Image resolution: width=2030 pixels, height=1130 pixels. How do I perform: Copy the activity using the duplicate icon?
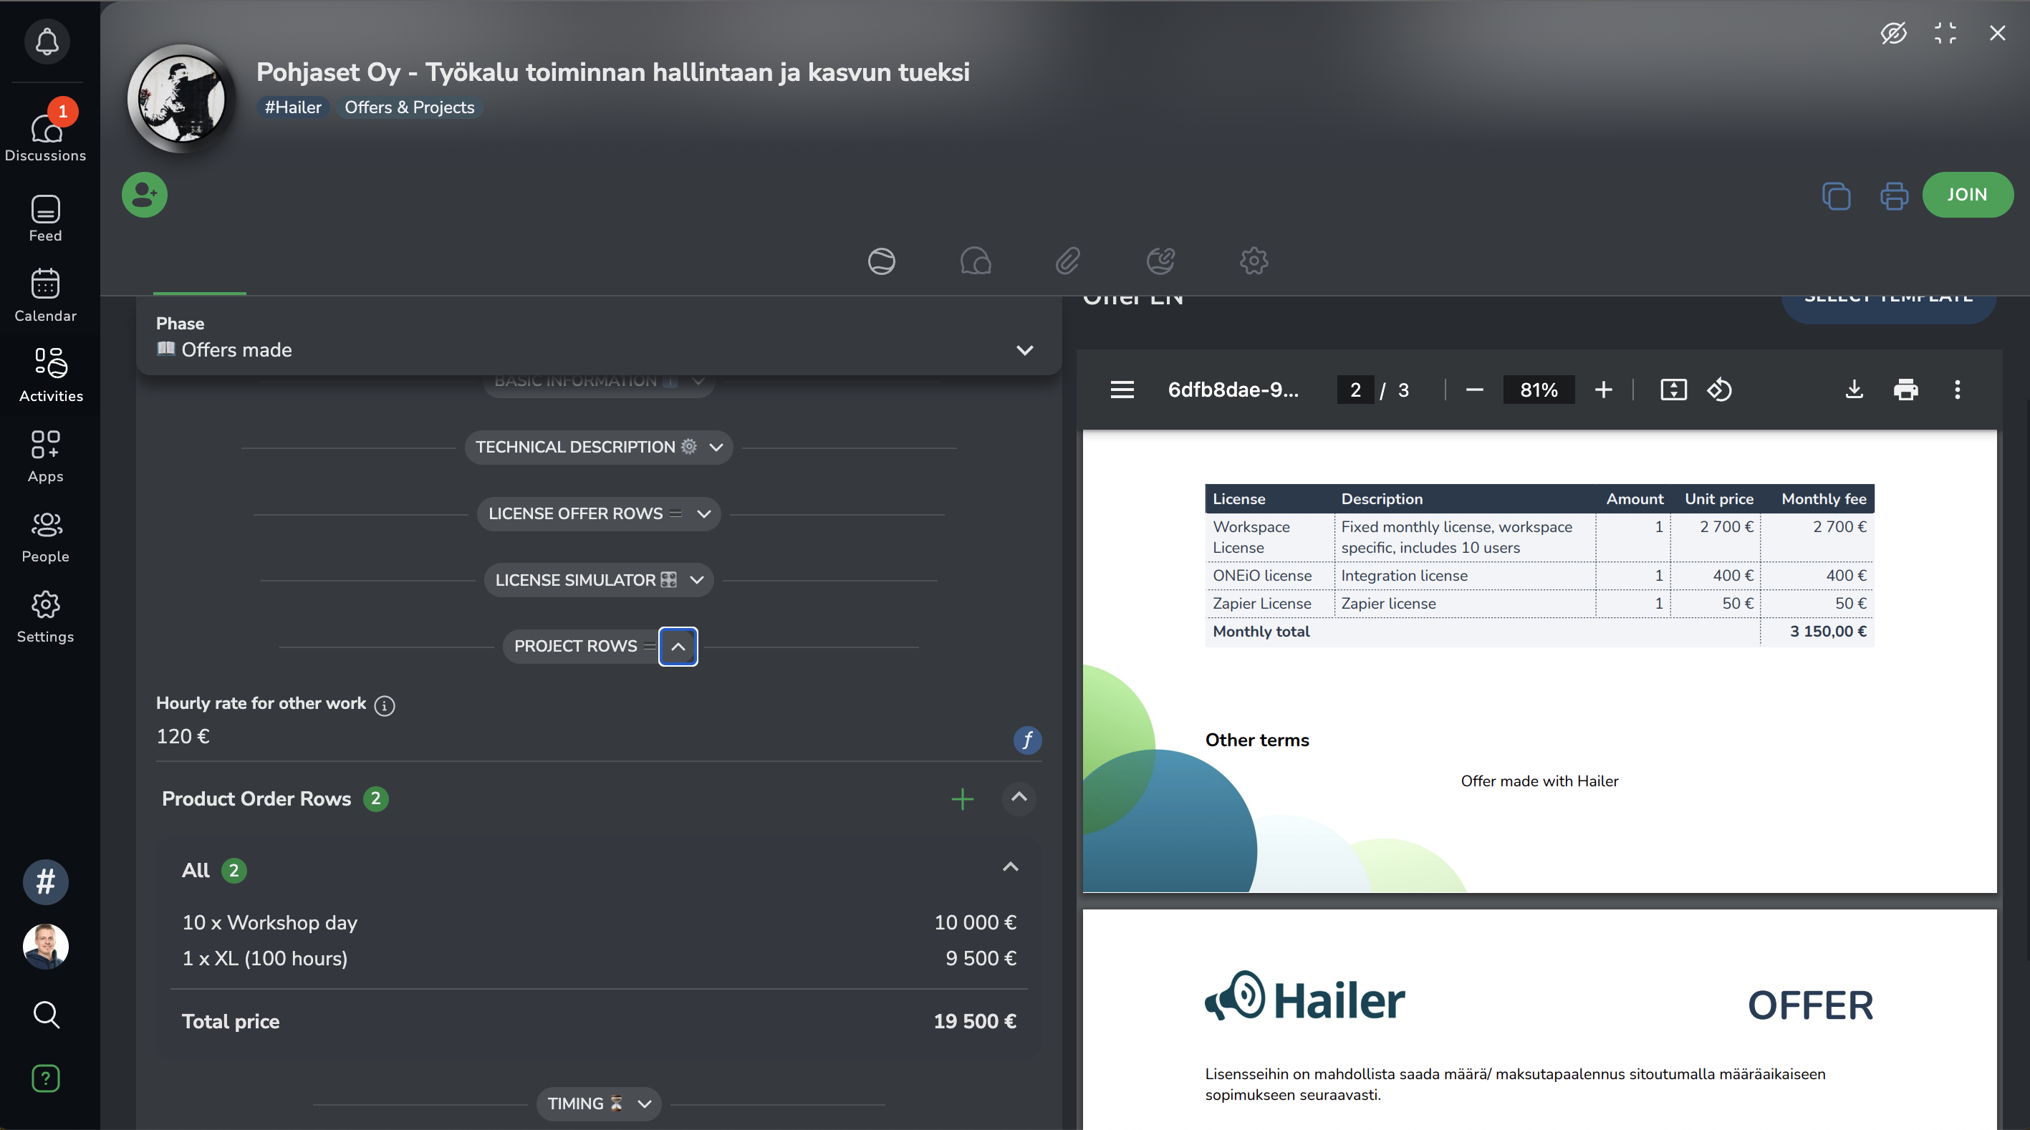tap(1836, 196)
